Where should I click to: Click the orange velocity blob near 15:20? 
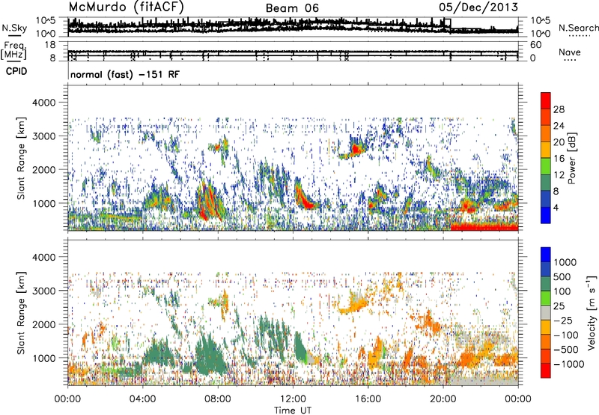click(353, 304)
